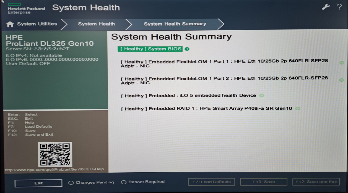Click the System Health Summary heading
This screenshot has width=348, height=193.
[x=172, y=37]
